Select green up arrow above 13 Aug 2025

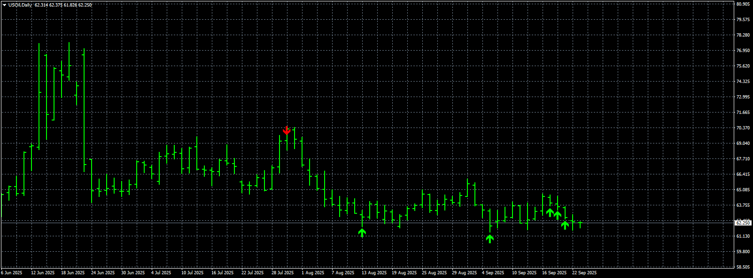tap(362, 233)
